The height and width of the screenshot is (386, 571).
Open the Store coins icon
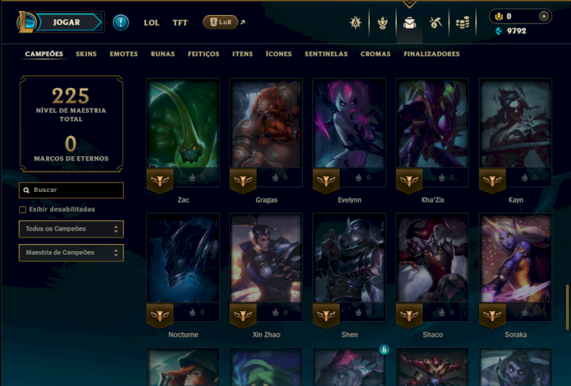(463, 23)
